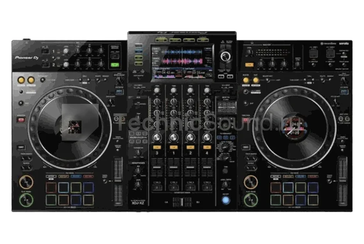The width and height of the screenshot is (364, 244).
Task: Click the left deck tempo slider
Action: [x=118, y=182]
